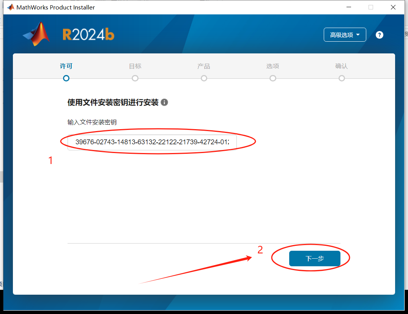Viewport: 408px width, 314px height.
Task: Select the 许可 step tab
Action: pos(66,66)
